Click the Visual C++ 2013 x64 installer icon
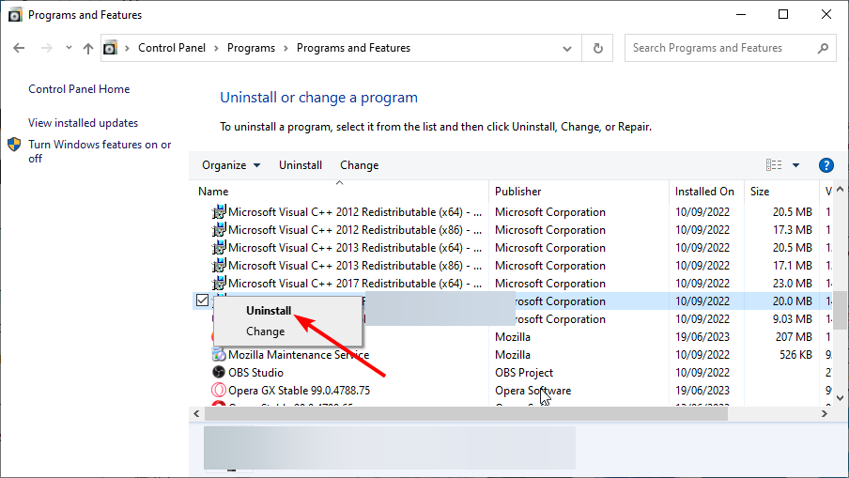Image resolution: width=849 pixels, height=478 pixels. tap(219, 247)
